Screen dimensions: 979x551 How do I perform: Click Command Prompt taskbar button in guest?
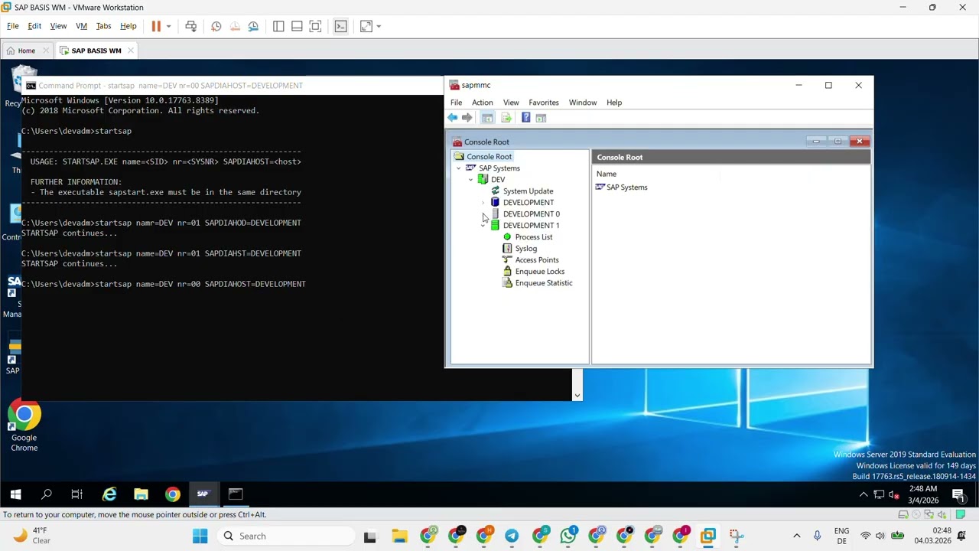236,494
